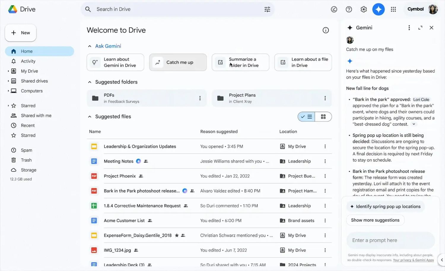Open search filter options in search bar
Image resolution: width=445 pixels, height=271 pixels.
267,9
